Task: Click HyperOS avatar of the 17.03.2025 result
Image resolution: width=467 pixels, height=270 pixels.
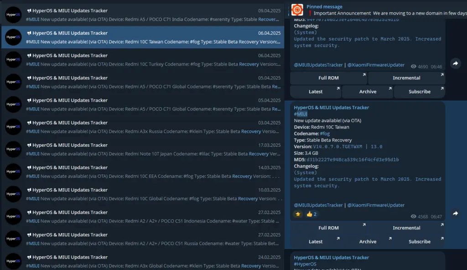Action: point(13,150)
